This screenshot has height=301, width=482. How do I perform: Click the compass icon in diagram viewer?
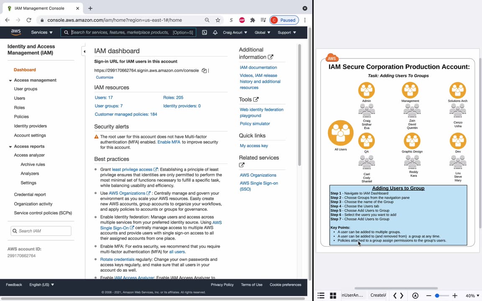pyautogui.click(x=415, y=296)
